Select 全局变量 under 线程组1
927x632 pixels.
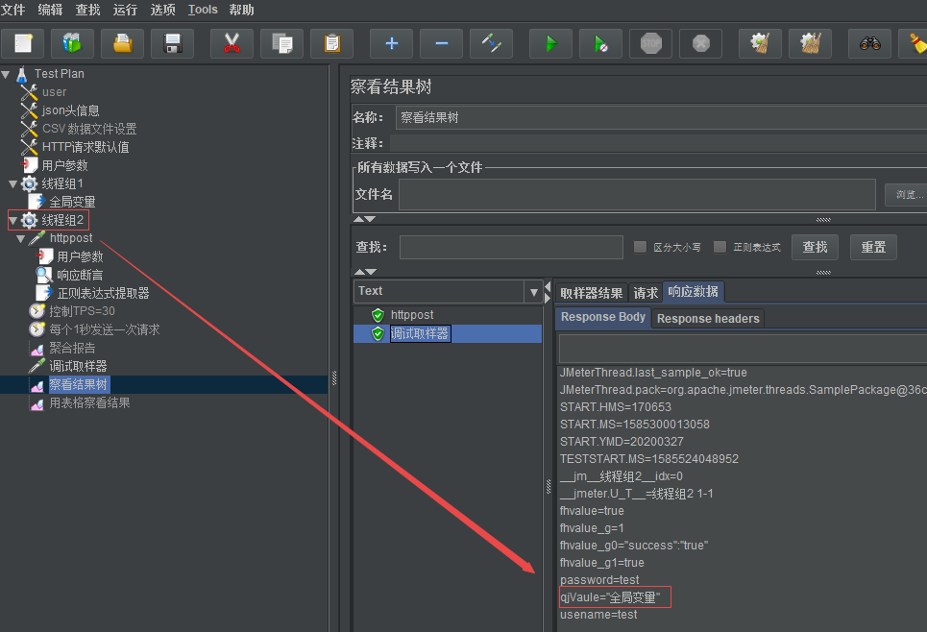[x=72, y=203]
